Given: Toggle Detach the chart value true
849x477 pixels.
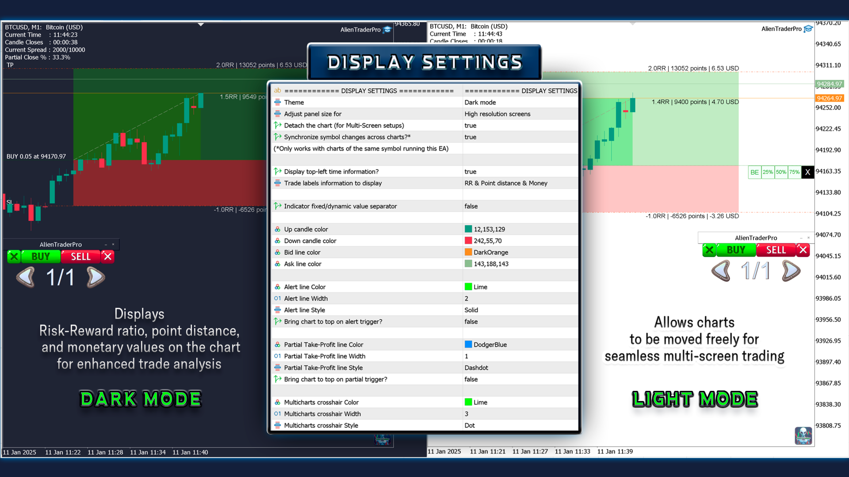Looking at the screenshot, I should coord(520,125).
